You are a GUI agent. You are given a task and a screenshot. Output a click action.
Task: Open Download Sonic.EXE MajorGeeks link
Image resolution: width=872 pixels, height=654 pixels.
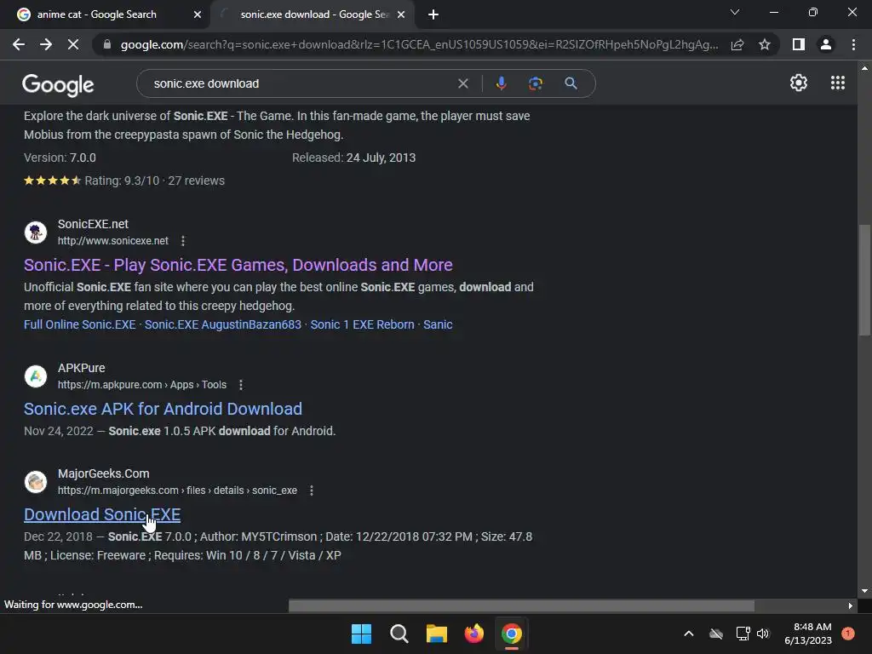(102, 514)
